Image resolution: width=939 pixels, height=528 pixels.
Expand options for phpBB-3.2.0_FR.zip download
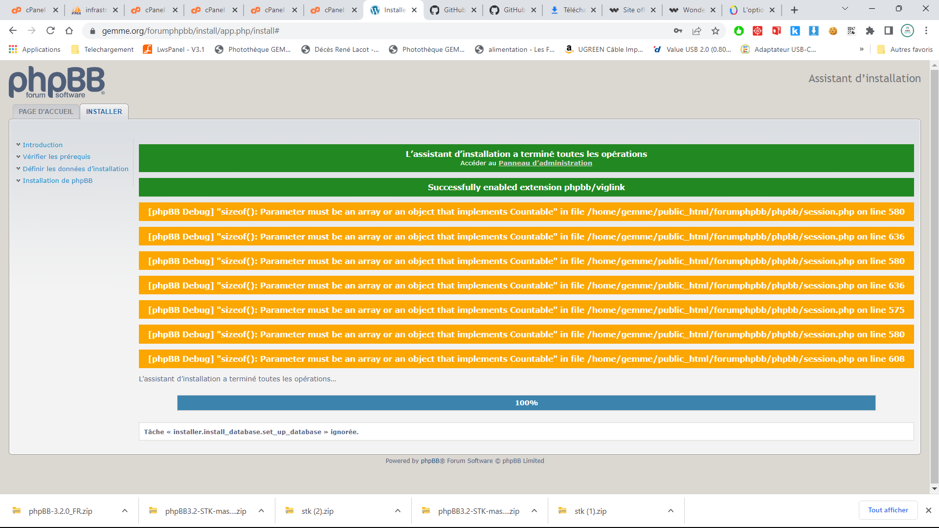pos(125,511)
